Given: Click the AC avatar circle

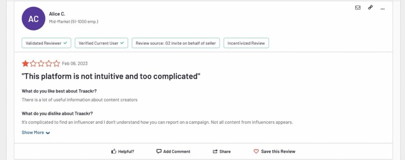Looking at the screenshot, I should [x=34, y=19].
